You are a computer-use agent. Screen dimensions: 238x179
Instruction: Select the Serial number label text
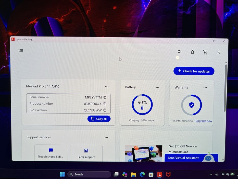(x=40, y=97)
